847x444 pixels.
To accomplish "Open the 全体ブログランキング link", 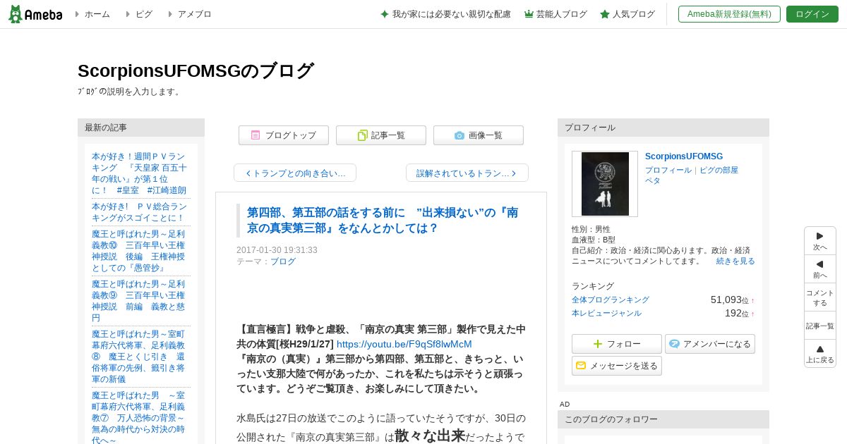I will tap(611, 300).
